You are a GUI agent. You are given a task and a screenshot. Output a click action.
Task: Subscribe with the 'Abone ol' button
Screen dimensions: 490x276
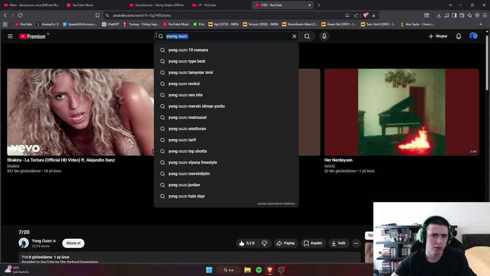click(73, 243)
